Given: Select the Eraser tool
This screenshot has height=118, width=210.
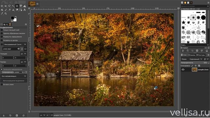Looking at the screenshot, I should [10, 10].
